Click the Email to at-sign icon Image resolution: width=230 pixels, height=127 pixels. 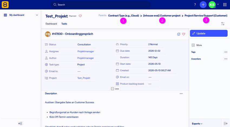(46, 71)
